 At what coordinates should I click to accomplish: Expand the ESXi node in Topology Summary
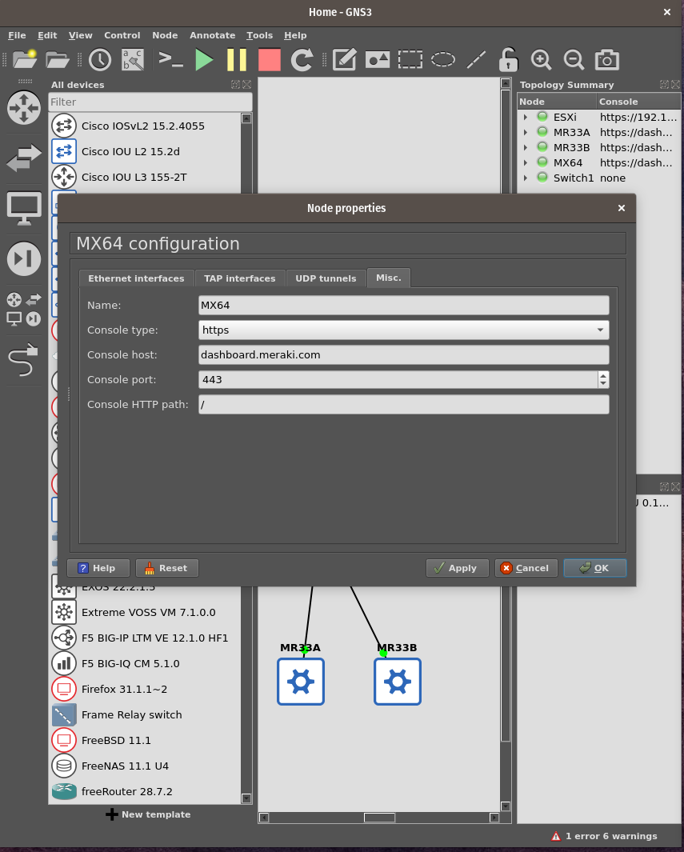pos(526,116)
